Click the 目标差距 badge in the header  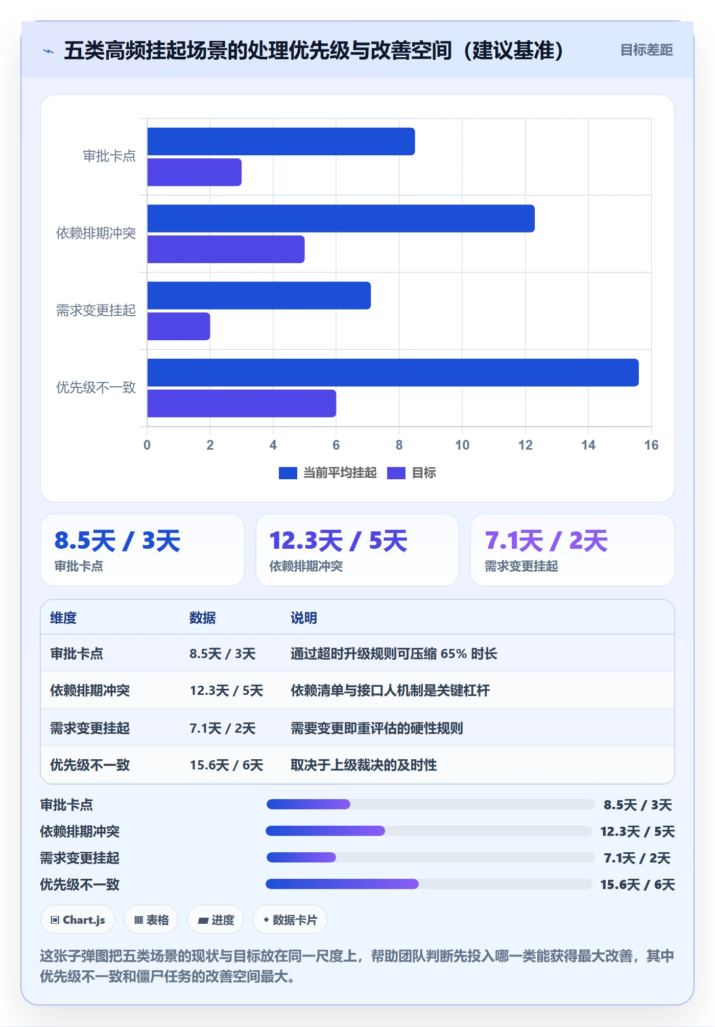646,50
